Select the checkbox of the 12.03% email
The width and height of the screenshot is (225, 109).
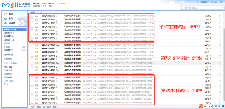[32, 48]
